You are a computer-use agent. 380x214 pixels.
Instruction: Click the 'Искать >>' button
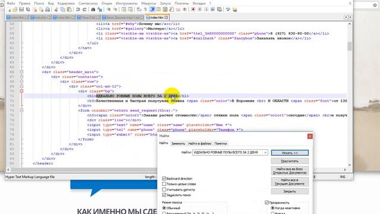(x=290, y=153)
